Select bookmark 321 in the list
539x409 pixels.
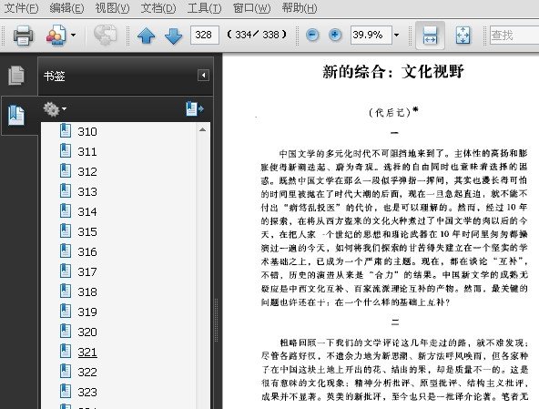(87, 352)
